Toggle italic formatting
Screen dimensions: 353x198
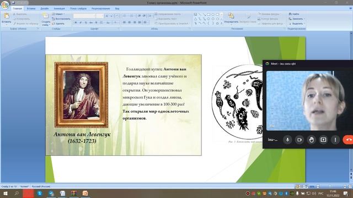click(x=81, y=23)
